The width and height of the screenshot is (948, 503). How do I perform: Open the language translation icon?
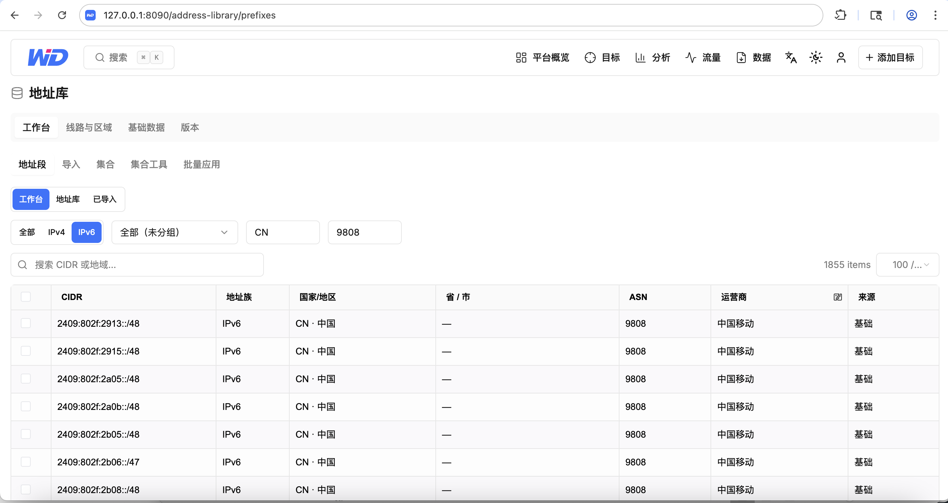[790, 57]
